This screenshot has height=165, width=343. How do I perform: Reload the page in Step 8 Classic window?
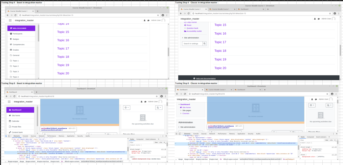point(185,94)
